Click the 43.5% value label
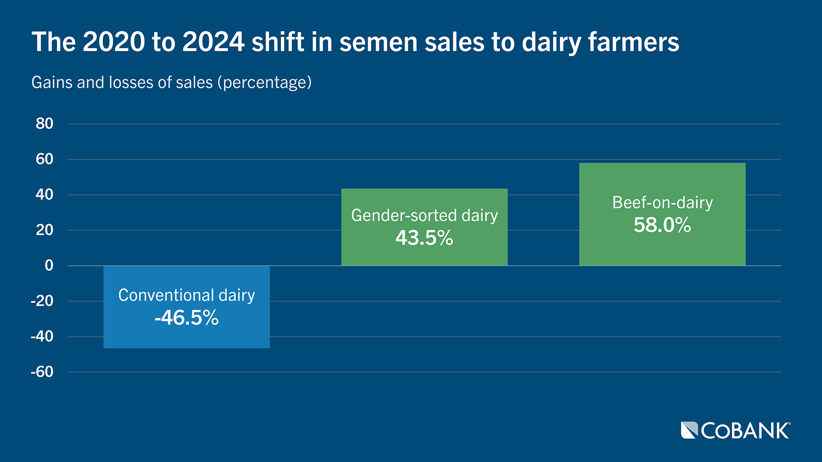Image resolution: width=822 pixels, height=462 pixels. click(424, 238)
